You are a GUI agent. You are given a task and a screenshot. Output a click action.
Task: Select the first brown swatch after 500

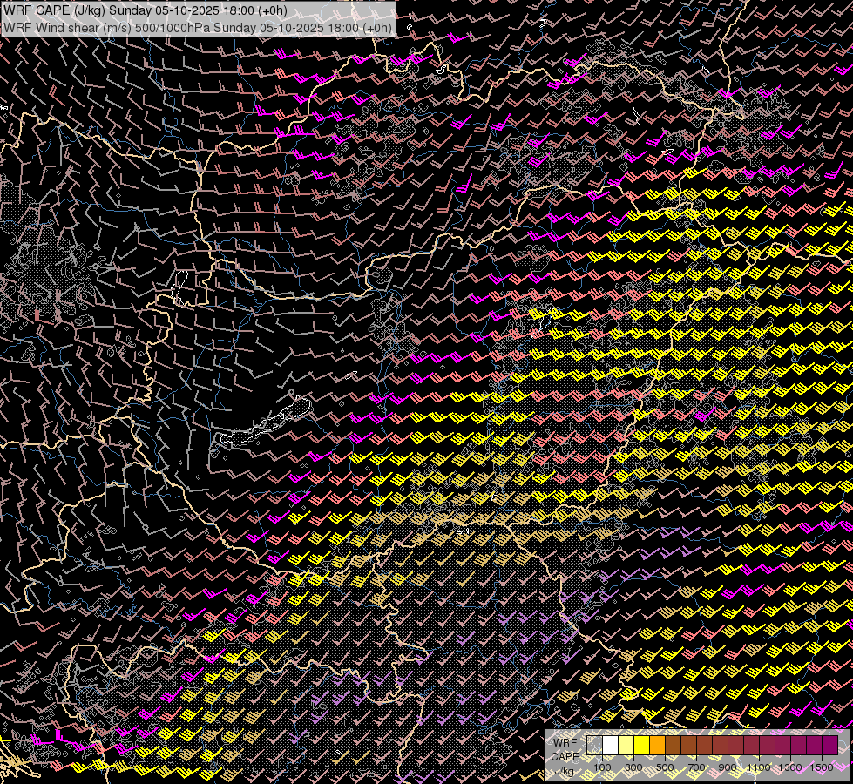click(674, 746)
